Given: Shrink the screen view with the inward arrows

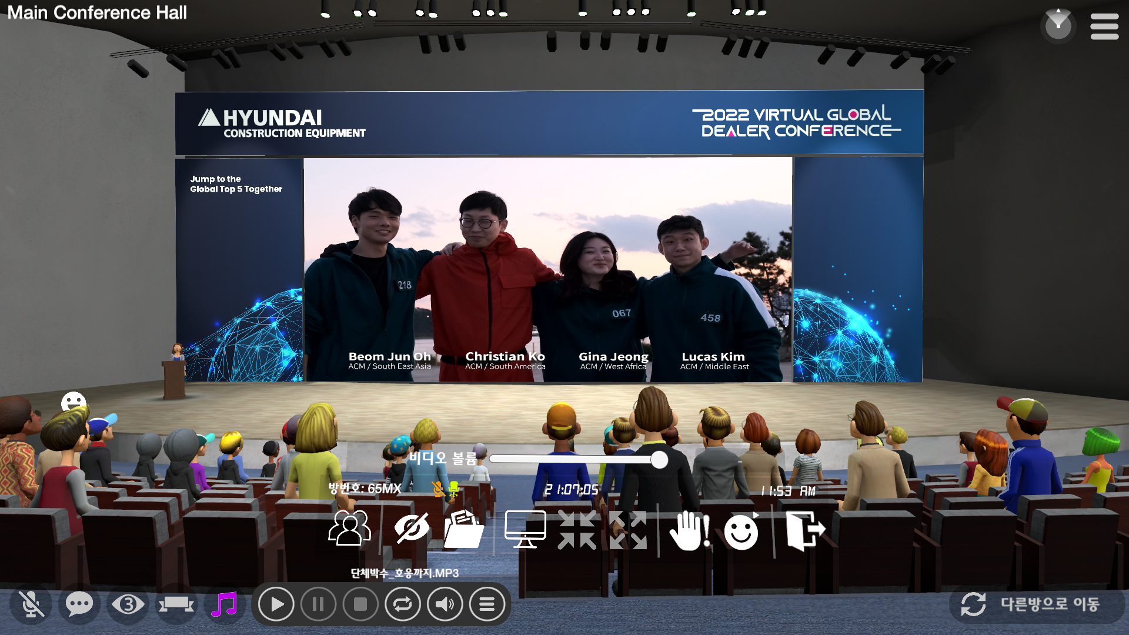Looking at the screenshot, I should (x=577, y=530).
